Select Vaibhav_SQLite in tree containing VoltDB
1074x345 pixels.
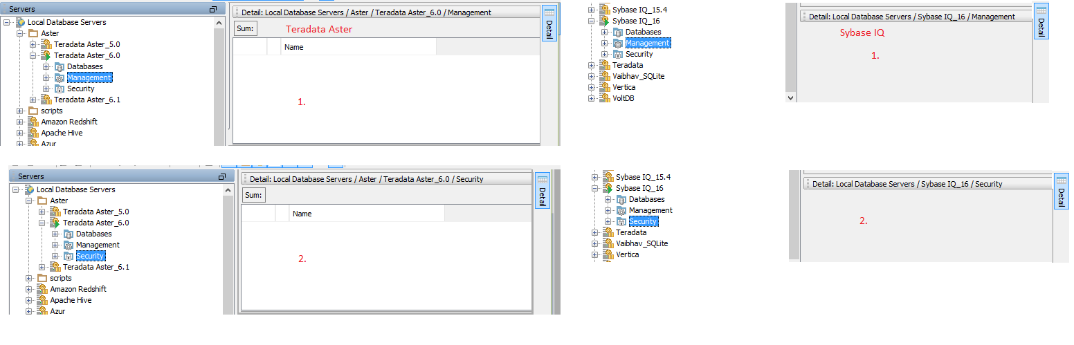(638, 76)
